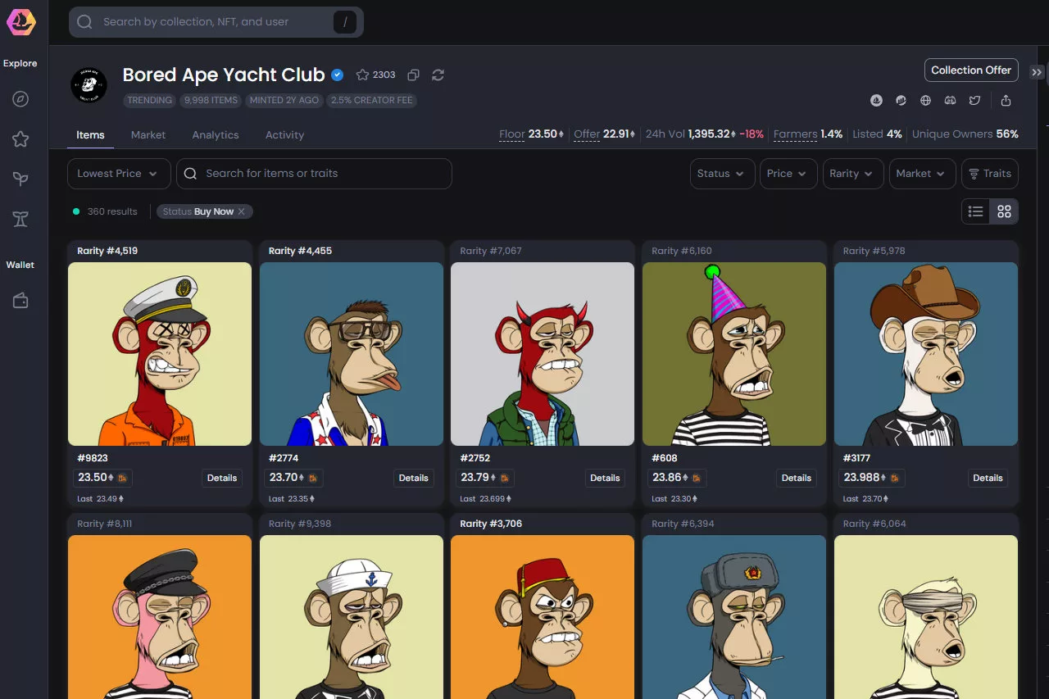Switch to grid view layout

click(1004, 211)
